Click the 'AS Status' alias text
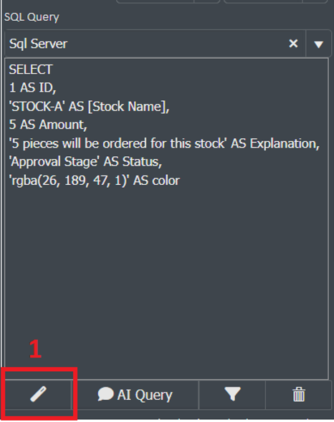Image resolution: width=334 pixels, height=422 pixels. [x=131, y=161]
